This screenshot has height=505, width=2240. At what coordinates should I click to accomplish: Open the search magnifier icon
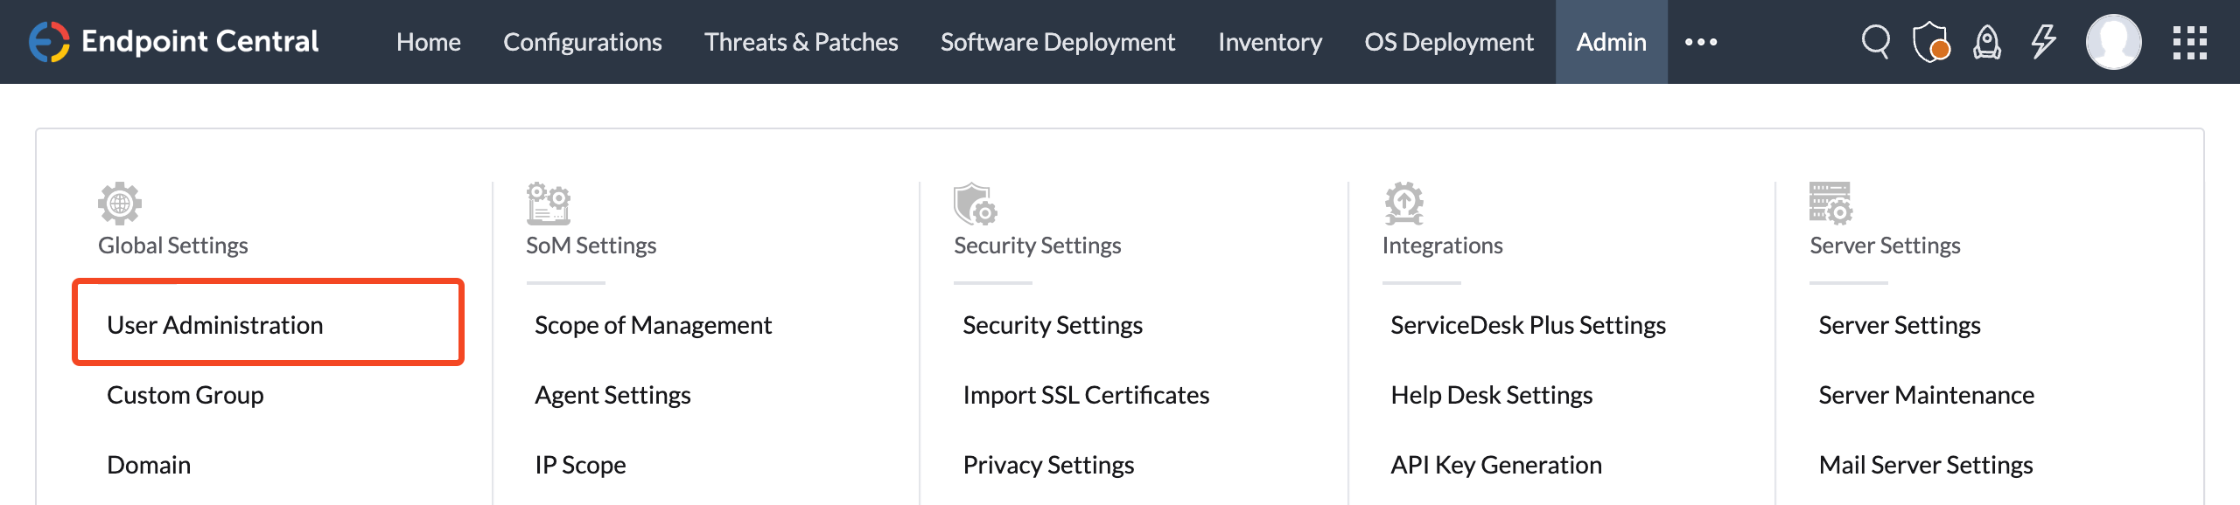pyautogui.click(x=1876, y=41)
